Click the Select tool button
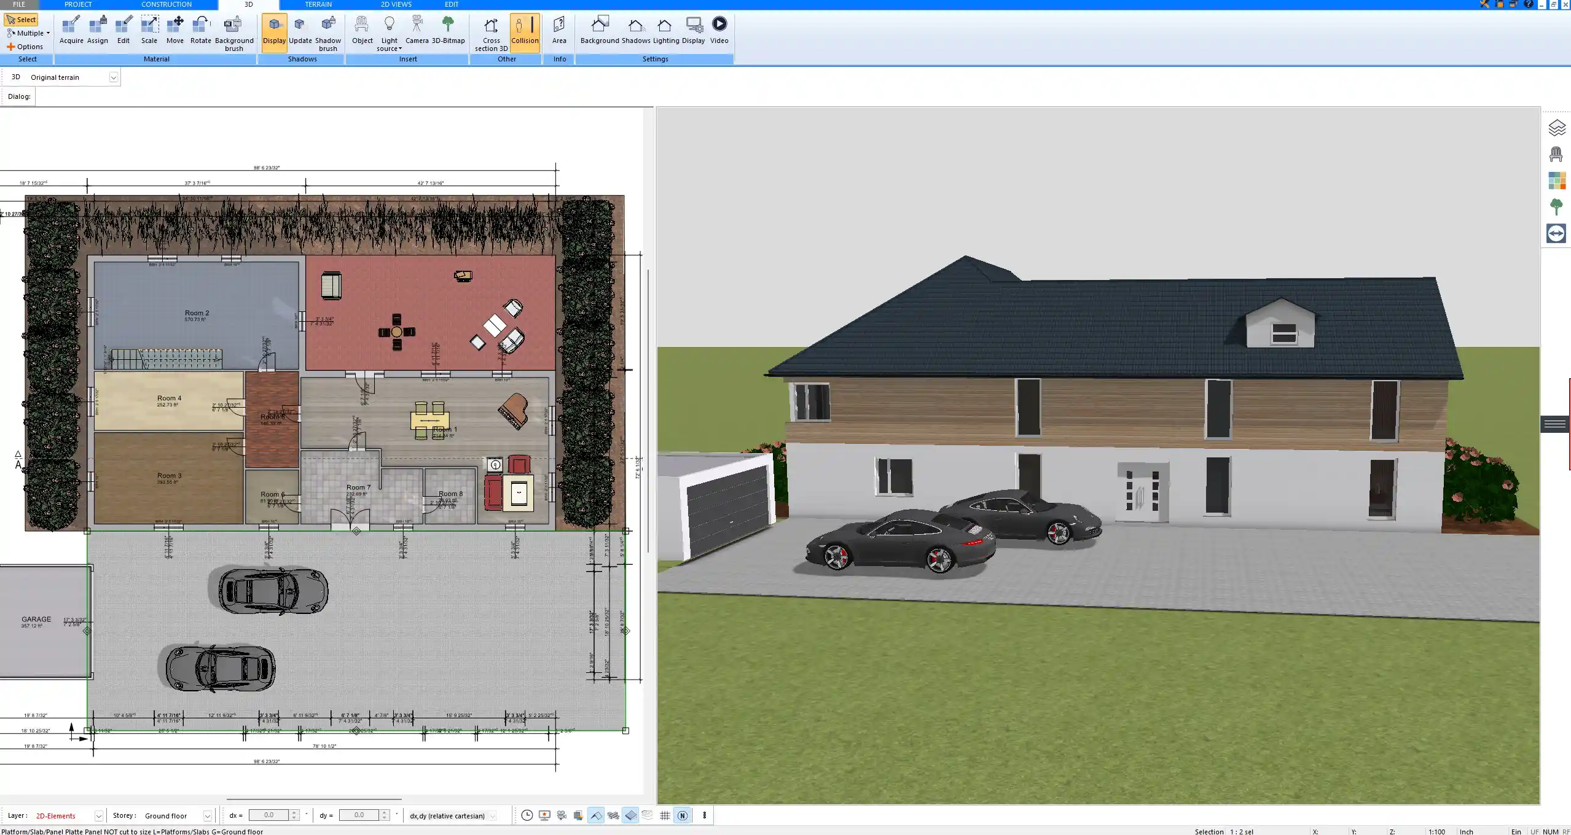The width and height of the screenshot is (1571, 835). pyautogui.click(x=22, y=20)
